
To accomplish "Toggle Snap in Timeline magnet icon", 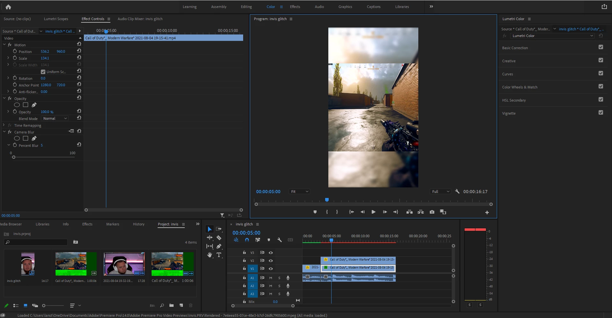I will pos(247,240).
